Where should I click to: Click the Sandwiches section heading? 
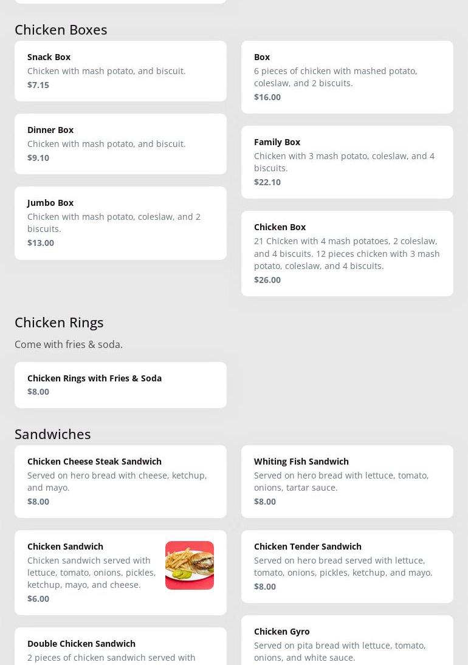point(53,434)
